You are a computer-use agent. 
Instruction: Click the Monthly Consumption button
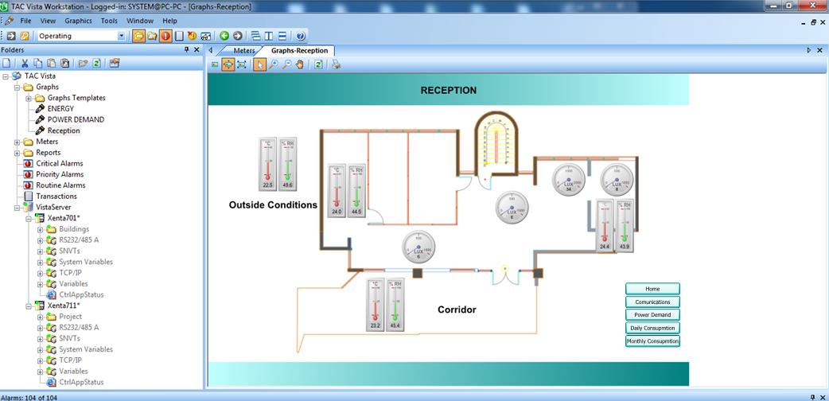pyautogui.click(x=652, y=341)
